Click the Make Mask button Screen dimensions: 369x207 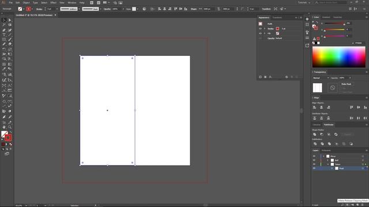tap(346, 84)
